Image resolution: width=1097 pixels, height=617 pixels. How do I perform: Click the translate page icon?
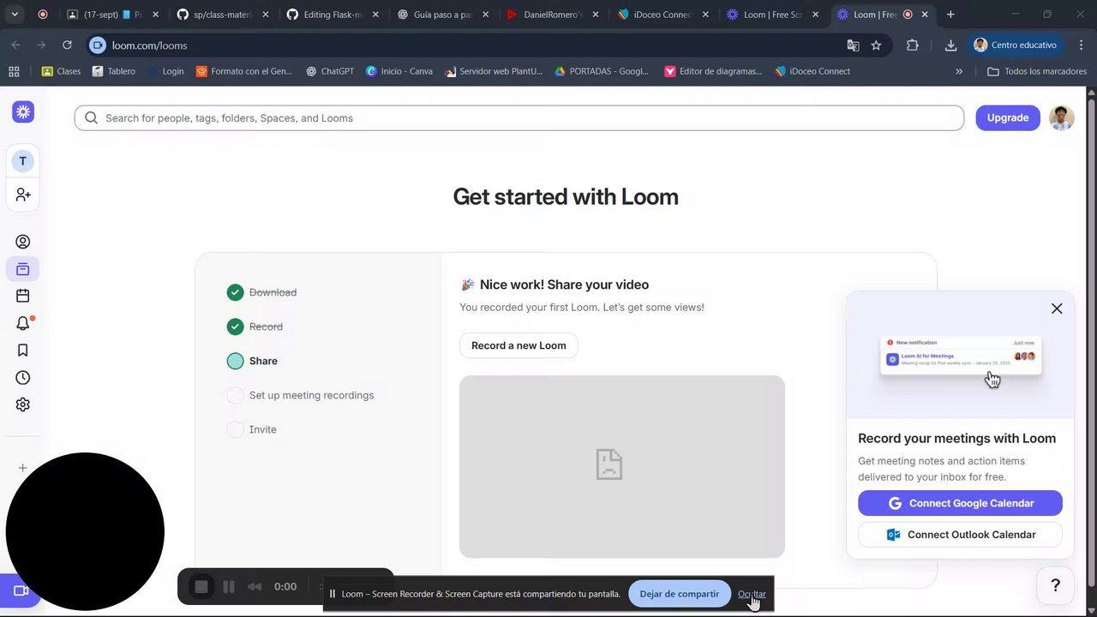(x=853, y=45)
